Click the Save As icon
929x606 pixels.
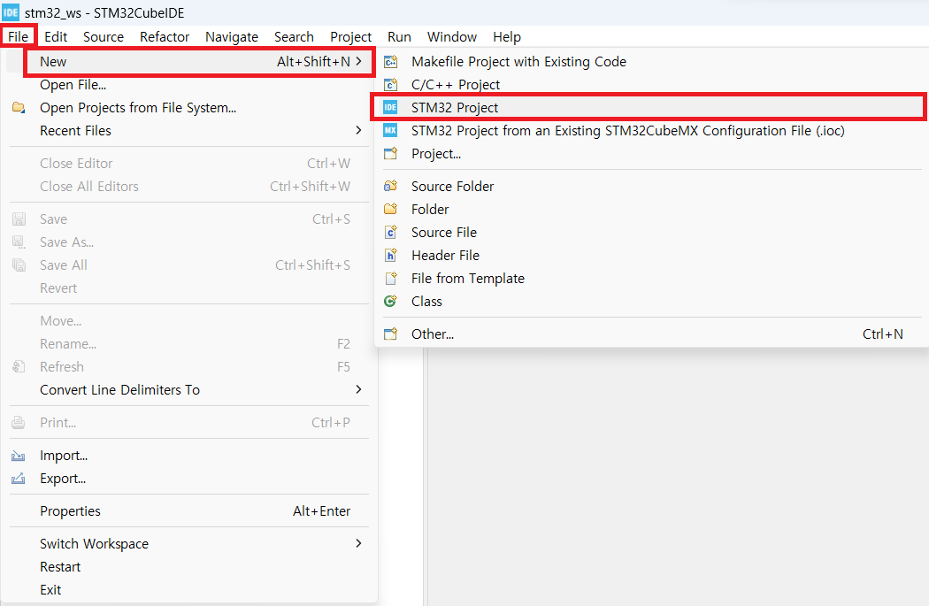(x=19, y=242)
